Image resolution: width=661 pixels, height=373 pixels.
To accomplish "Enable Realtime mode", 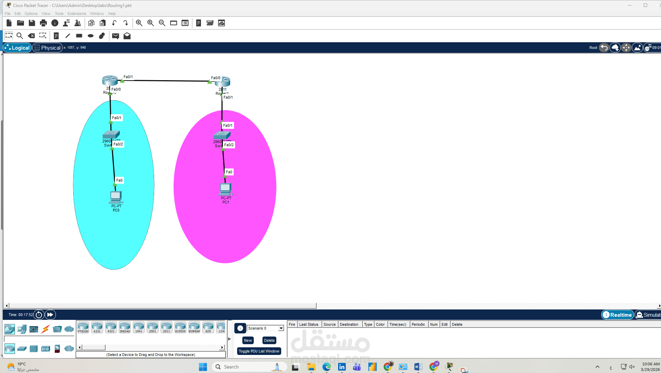I will coord(617,315).
